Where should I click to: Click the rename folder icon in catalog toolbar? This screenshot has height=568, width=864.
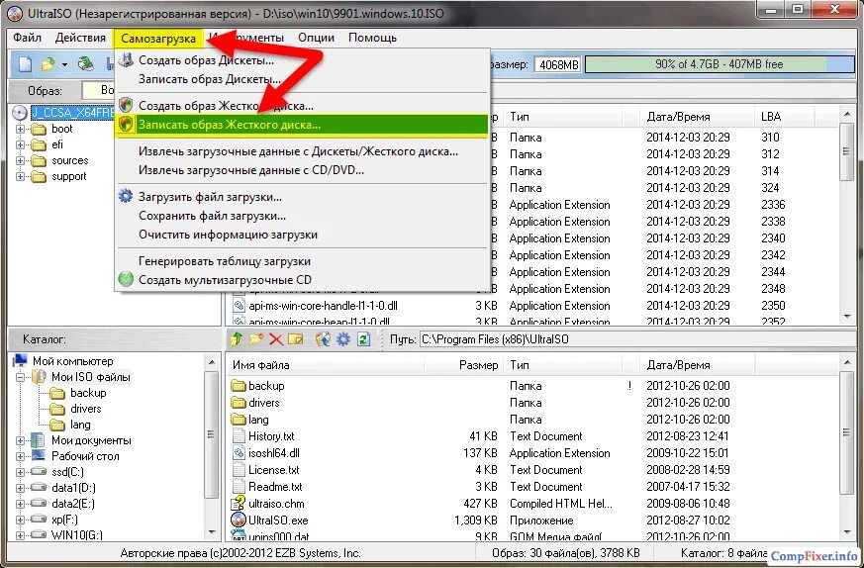(x=296, y=339)
